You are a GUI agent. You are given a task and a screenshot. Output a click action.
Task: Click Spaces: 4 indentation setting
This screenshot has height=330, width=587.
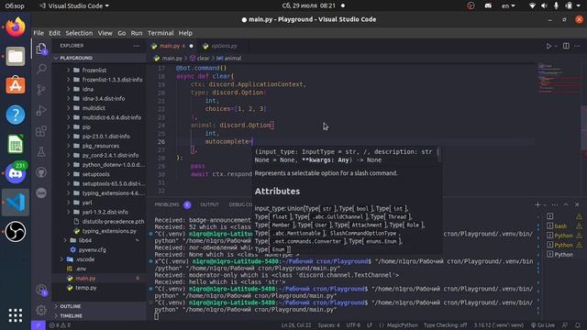tap(328, 325)
